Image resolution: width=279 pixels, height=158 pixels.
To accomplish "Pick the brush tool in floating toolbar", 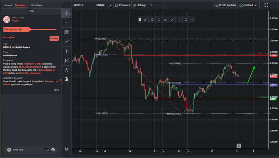I will point(166,20).
